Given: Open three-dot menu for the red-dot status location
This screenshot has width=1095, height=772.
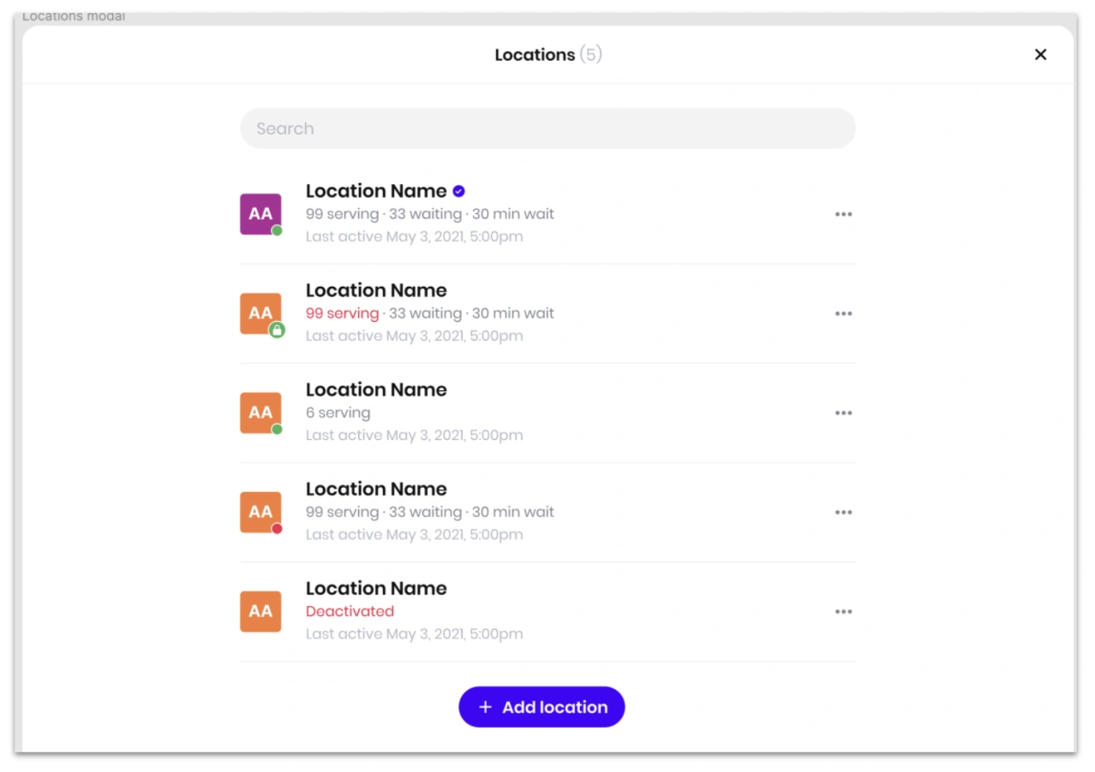Looking at the screenshot, I should click(844, 513).
